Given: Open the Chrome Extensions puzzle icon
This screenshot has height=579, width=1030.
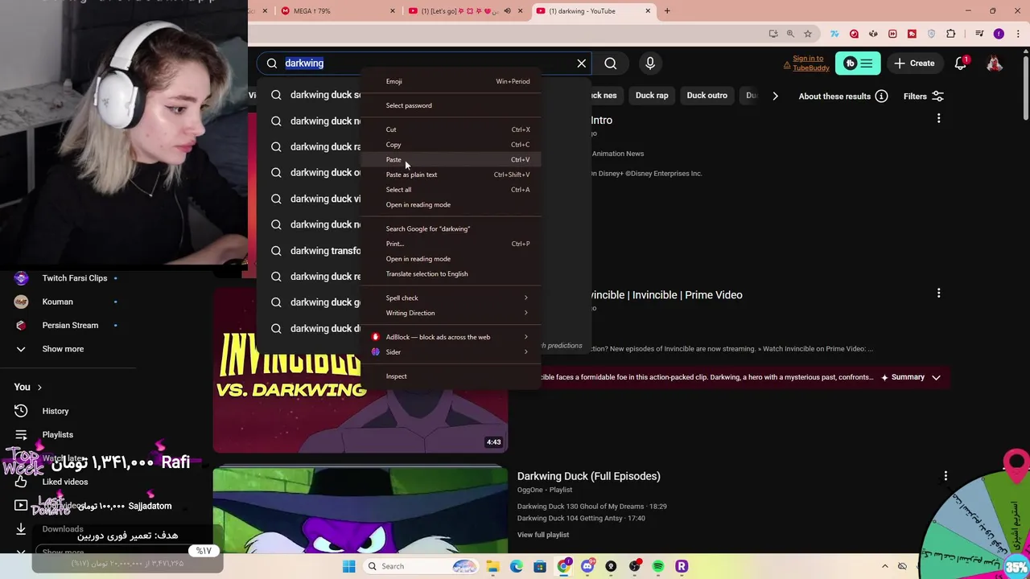Looking at the screenshot, I should (x=951, y=34).
